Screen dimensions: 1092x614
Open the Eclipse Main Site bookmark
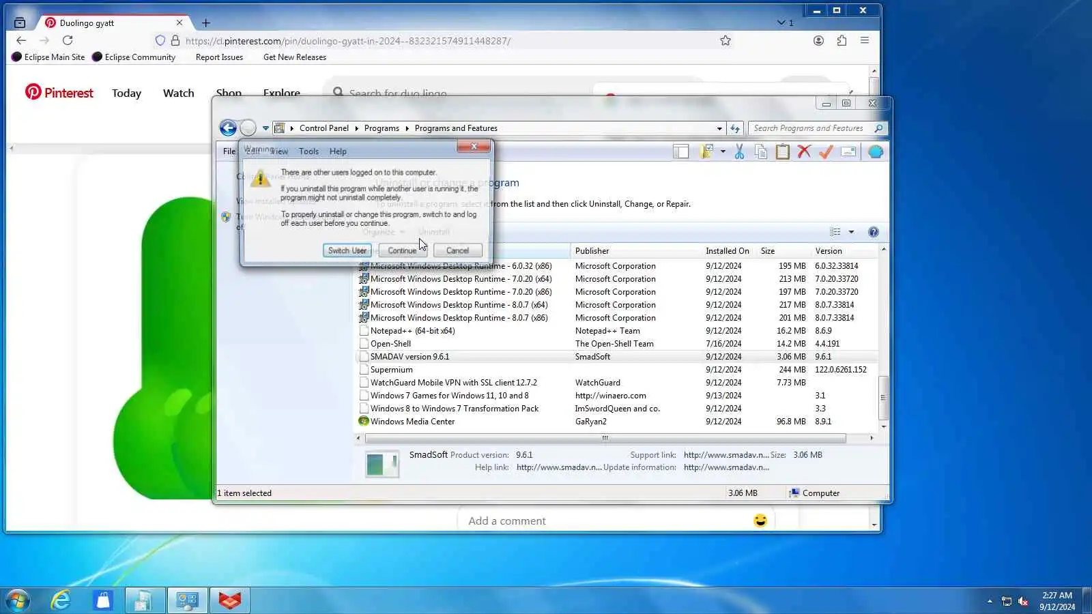(48, 57)
